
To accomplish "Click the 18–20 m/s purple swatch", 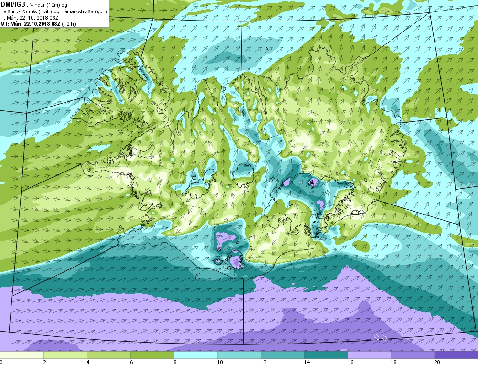I will pyautogui.click(x=413, y=355).
